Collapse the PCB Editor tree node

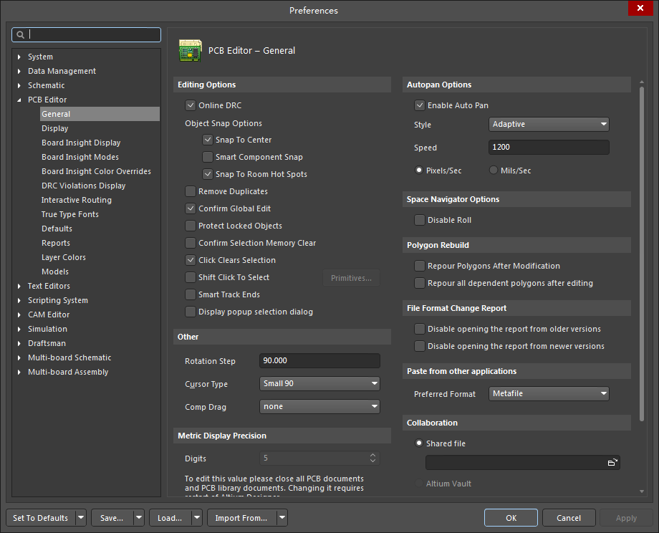[x=19, y=100]
